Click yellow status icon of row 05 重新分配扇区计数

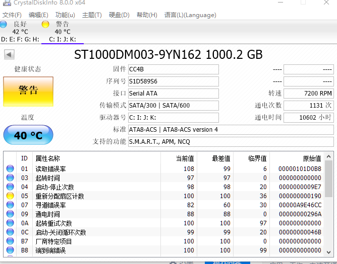10,196
